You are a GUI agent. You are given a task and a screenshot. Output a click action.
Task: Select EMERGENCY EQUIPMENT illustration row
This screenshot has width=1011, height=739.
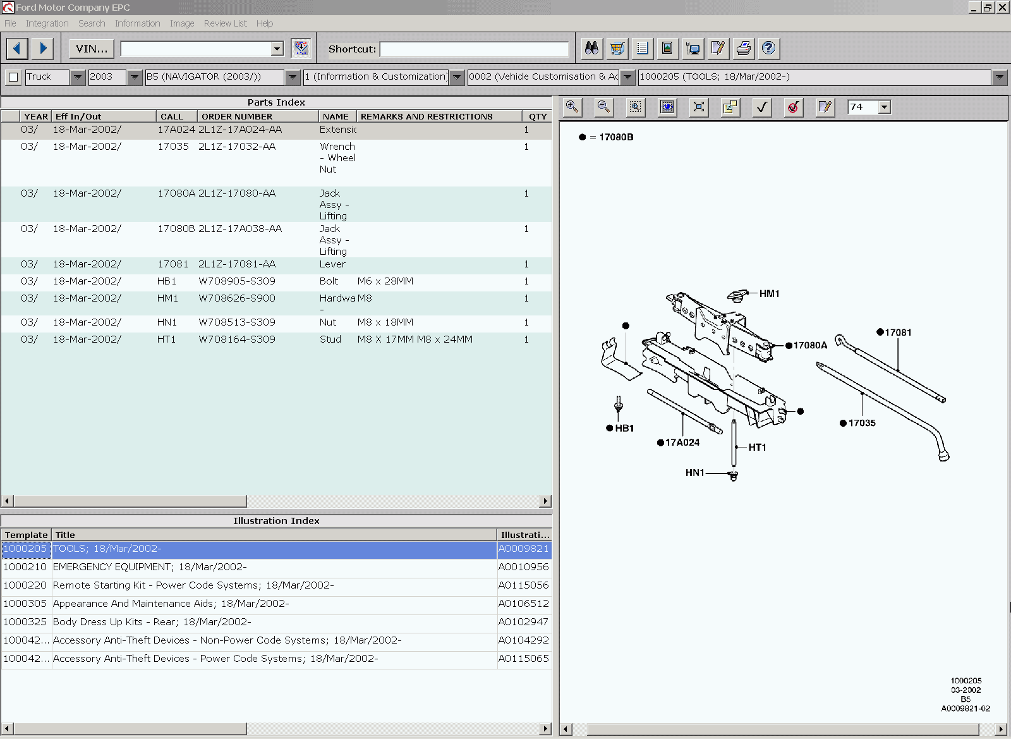tap(276, 567)
